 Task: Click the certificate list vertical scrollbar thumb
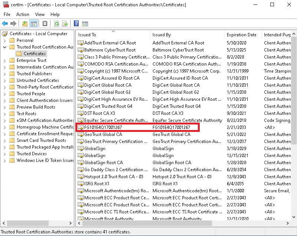tap(294, 91)
